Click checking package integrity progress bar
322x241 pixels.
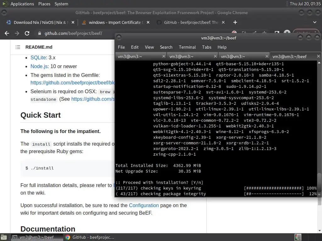[274, 194]
